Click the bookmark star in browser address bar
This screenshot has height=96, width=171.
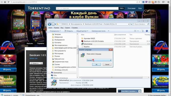(139, 2)
